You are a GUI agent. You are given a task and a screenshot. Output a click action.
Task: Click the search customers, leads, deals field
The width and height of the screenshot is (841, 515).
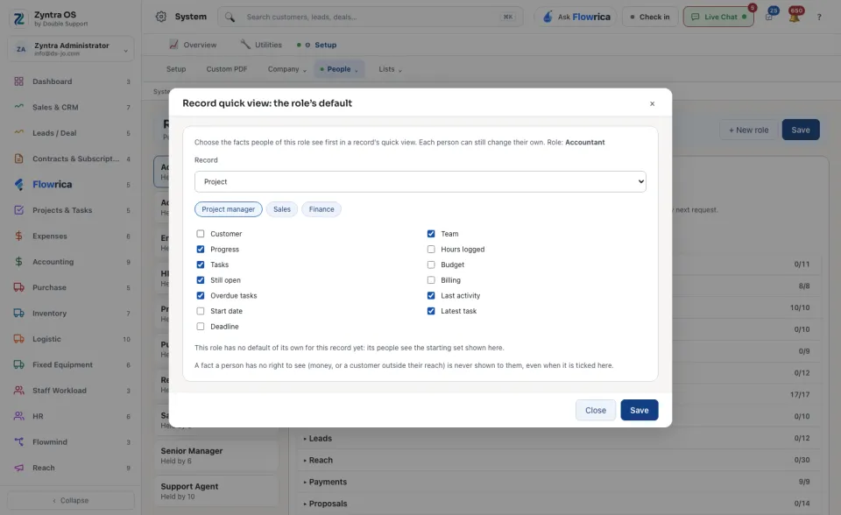pyautogui.click(x=370, y=17)
